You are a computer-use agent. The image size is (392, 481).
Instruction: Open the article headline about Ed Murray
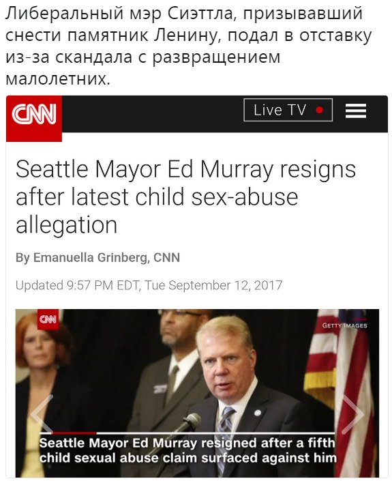coord(185,196)
